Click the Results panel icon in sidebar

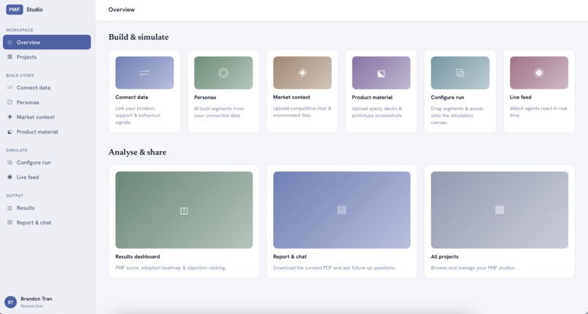coord(9,208)
